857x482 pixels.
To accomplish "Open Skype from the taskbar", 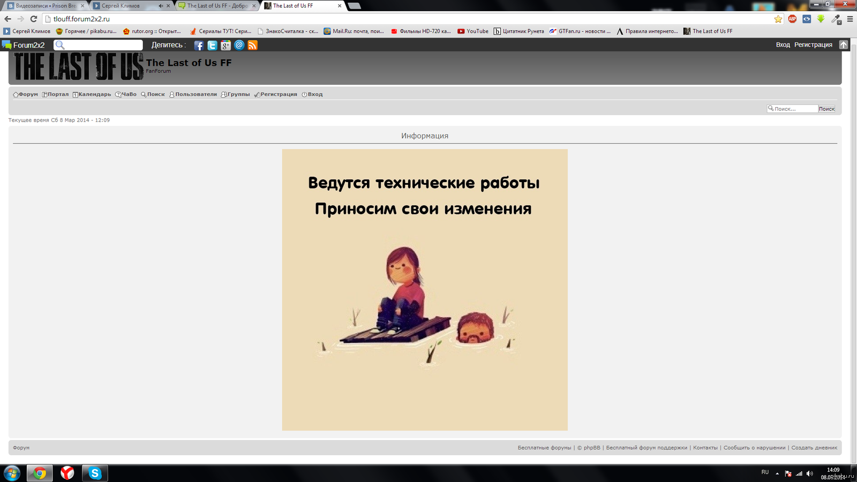I will tap(95, 473).
